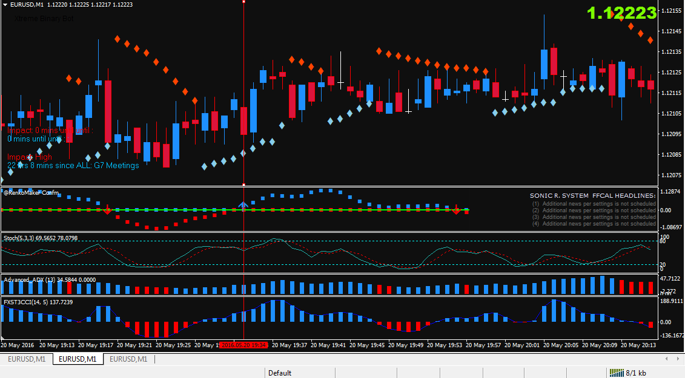This screenshot has width=685, height=378.
Task: Click the red down arrow near 19:53 in RenkoMaker
Action: tap(456, 210)
